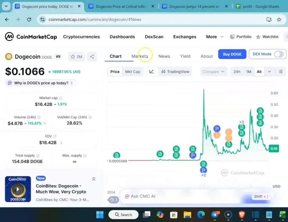Click the Max. supply info icon

[x=85, y=156]
